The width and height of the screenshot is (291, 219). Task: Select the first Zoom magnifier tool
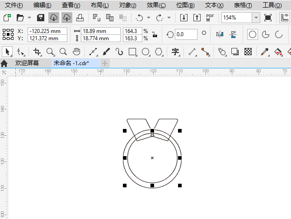tap(51, 52)
